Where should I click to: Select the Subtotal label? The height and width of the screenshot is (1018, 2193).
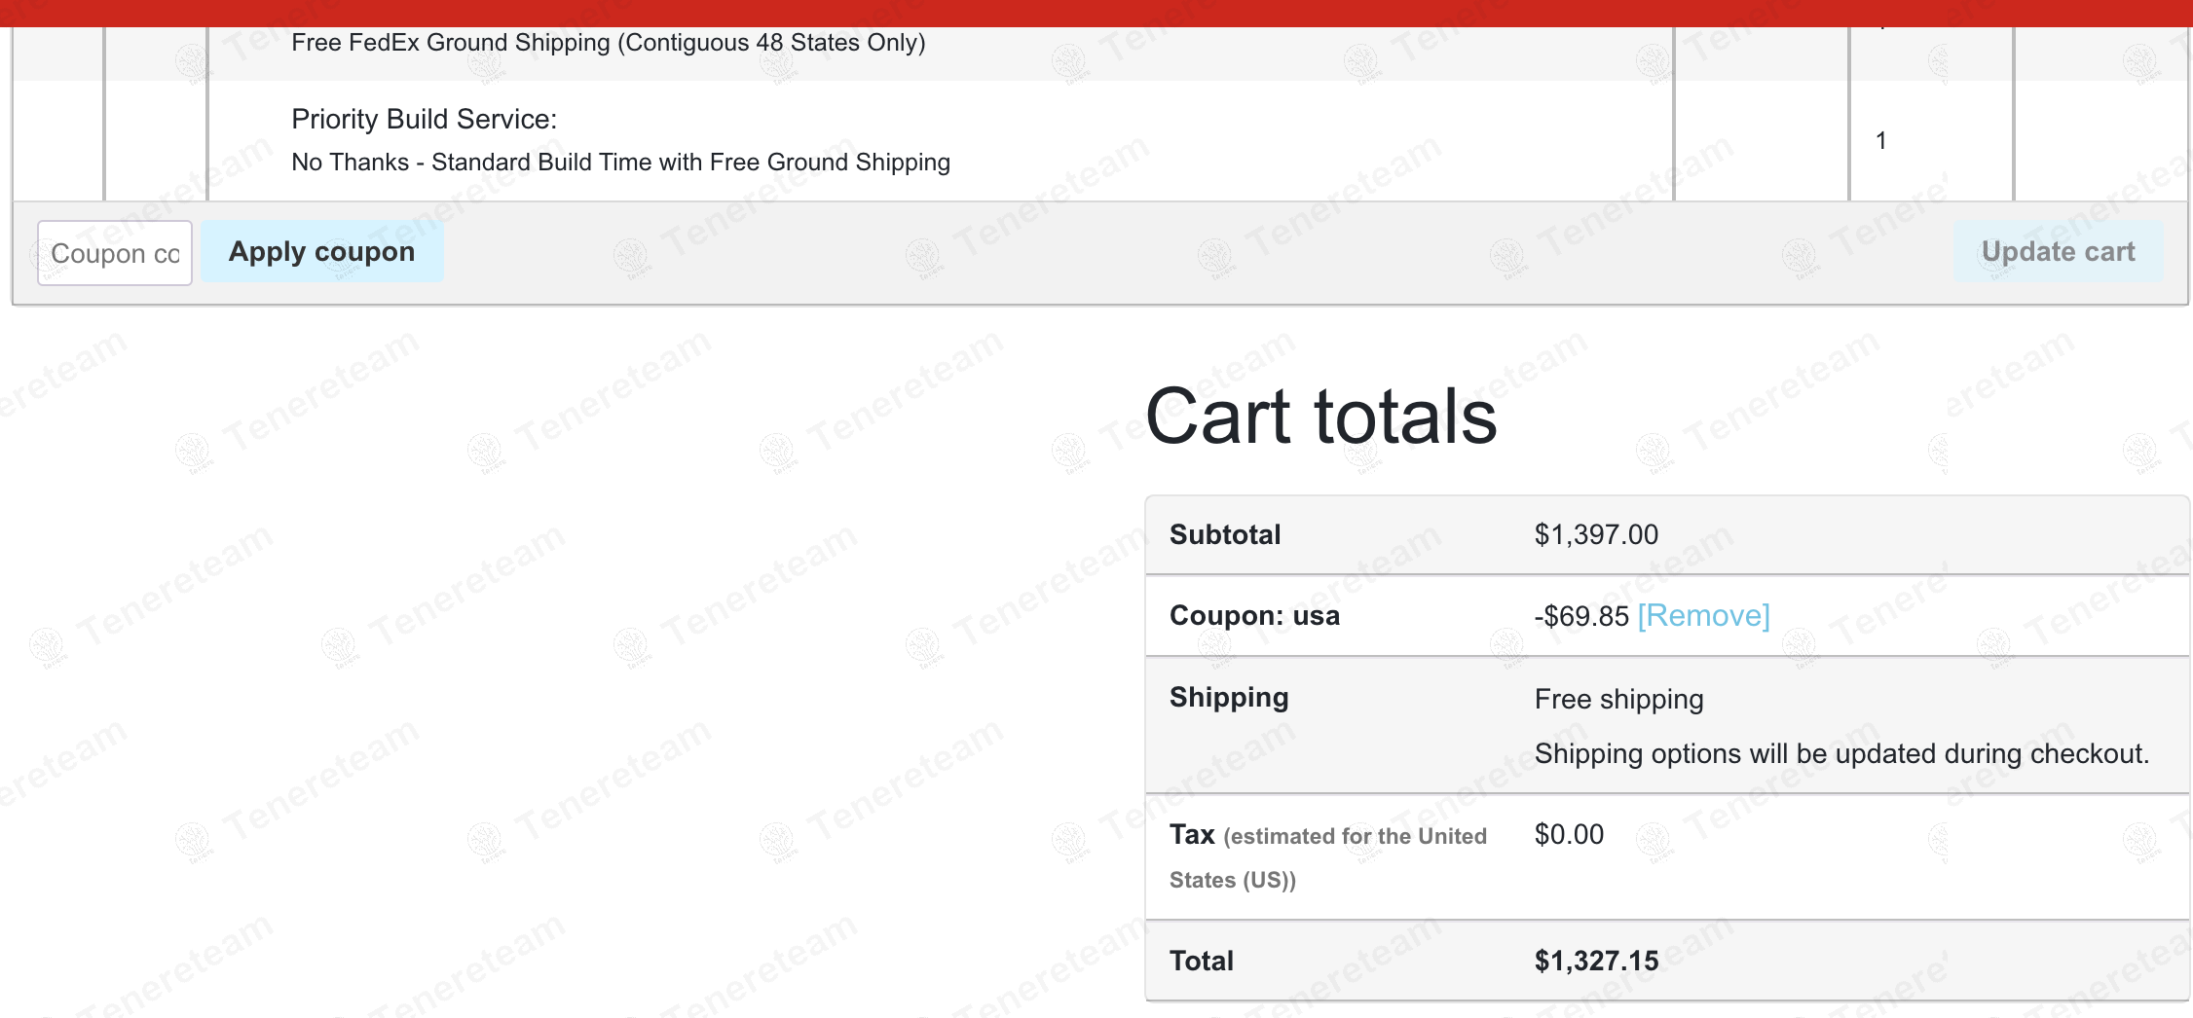tap(1225, 535)
